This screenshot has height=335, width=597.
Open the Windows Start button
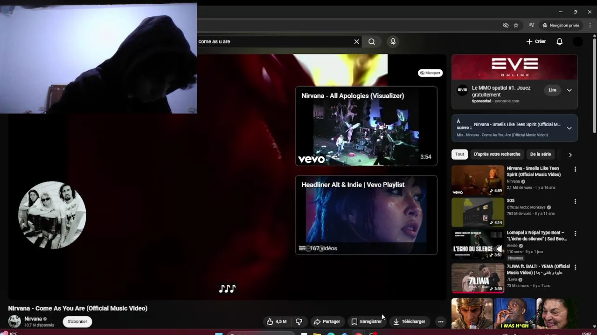click(219, 334)
